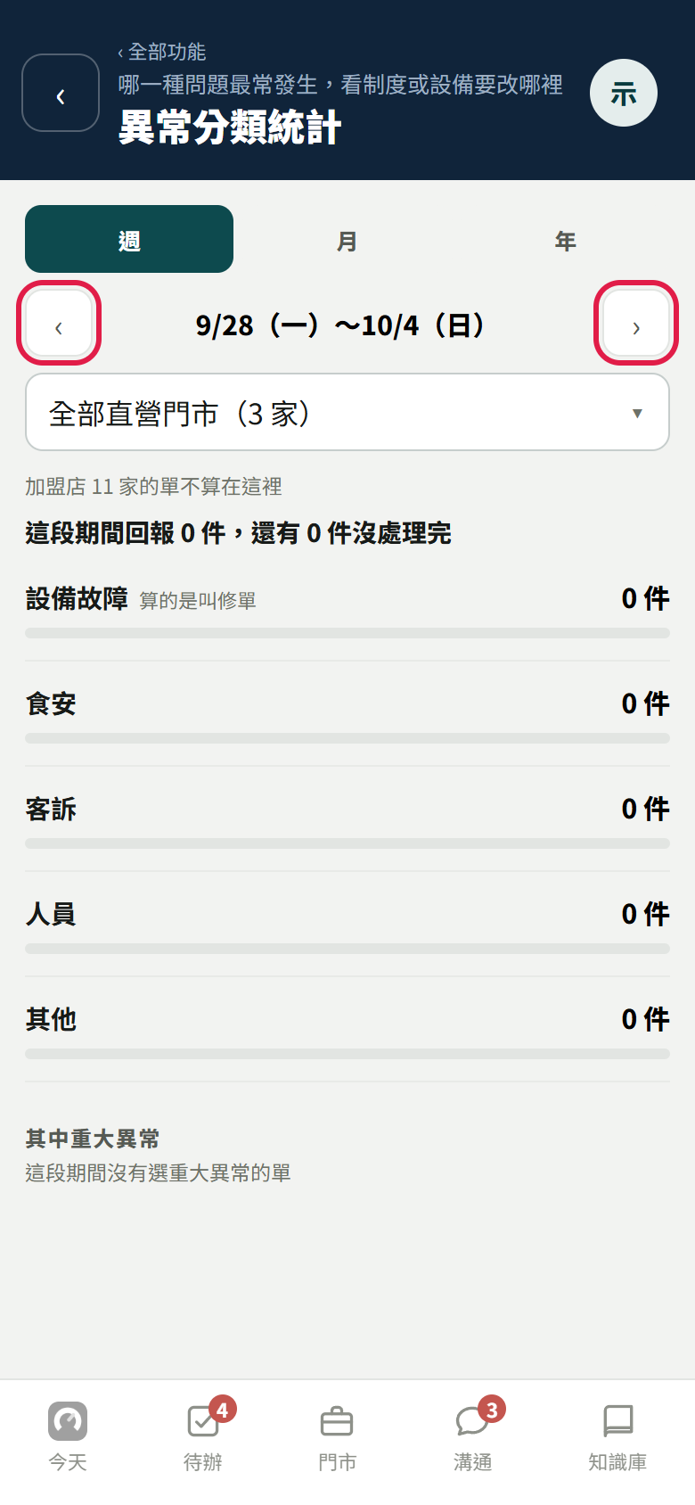Open the 知識庫 book icon
This screenshot has height=1505, width=695.
pos(617,1421)
